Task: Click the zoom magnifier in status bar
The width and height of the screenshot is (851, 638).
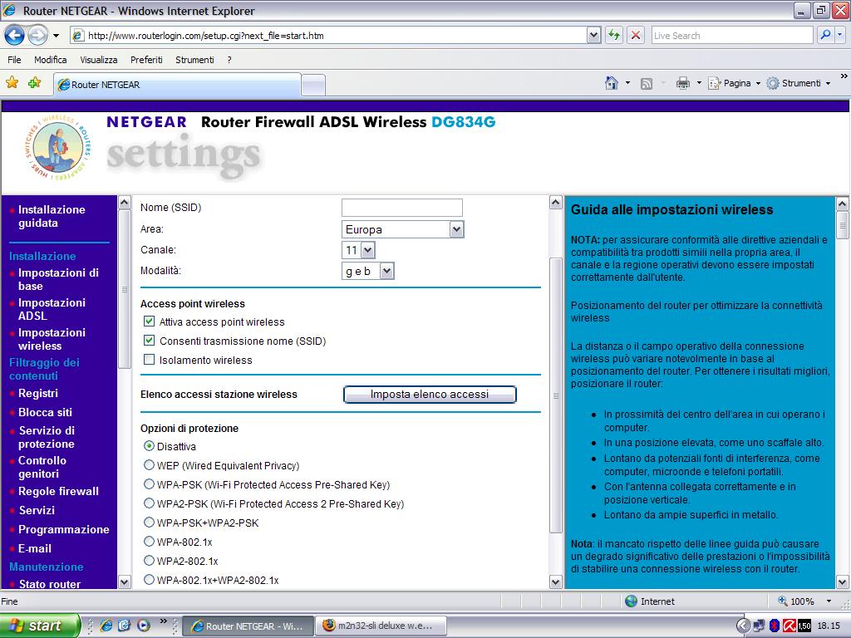Action: pyautogui.click(x=783, y=601)
